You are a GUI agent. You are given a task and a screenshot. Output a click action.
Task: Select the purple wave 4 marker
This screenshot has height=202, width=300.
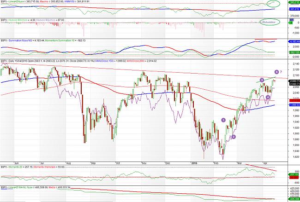[x=268, y=98]
